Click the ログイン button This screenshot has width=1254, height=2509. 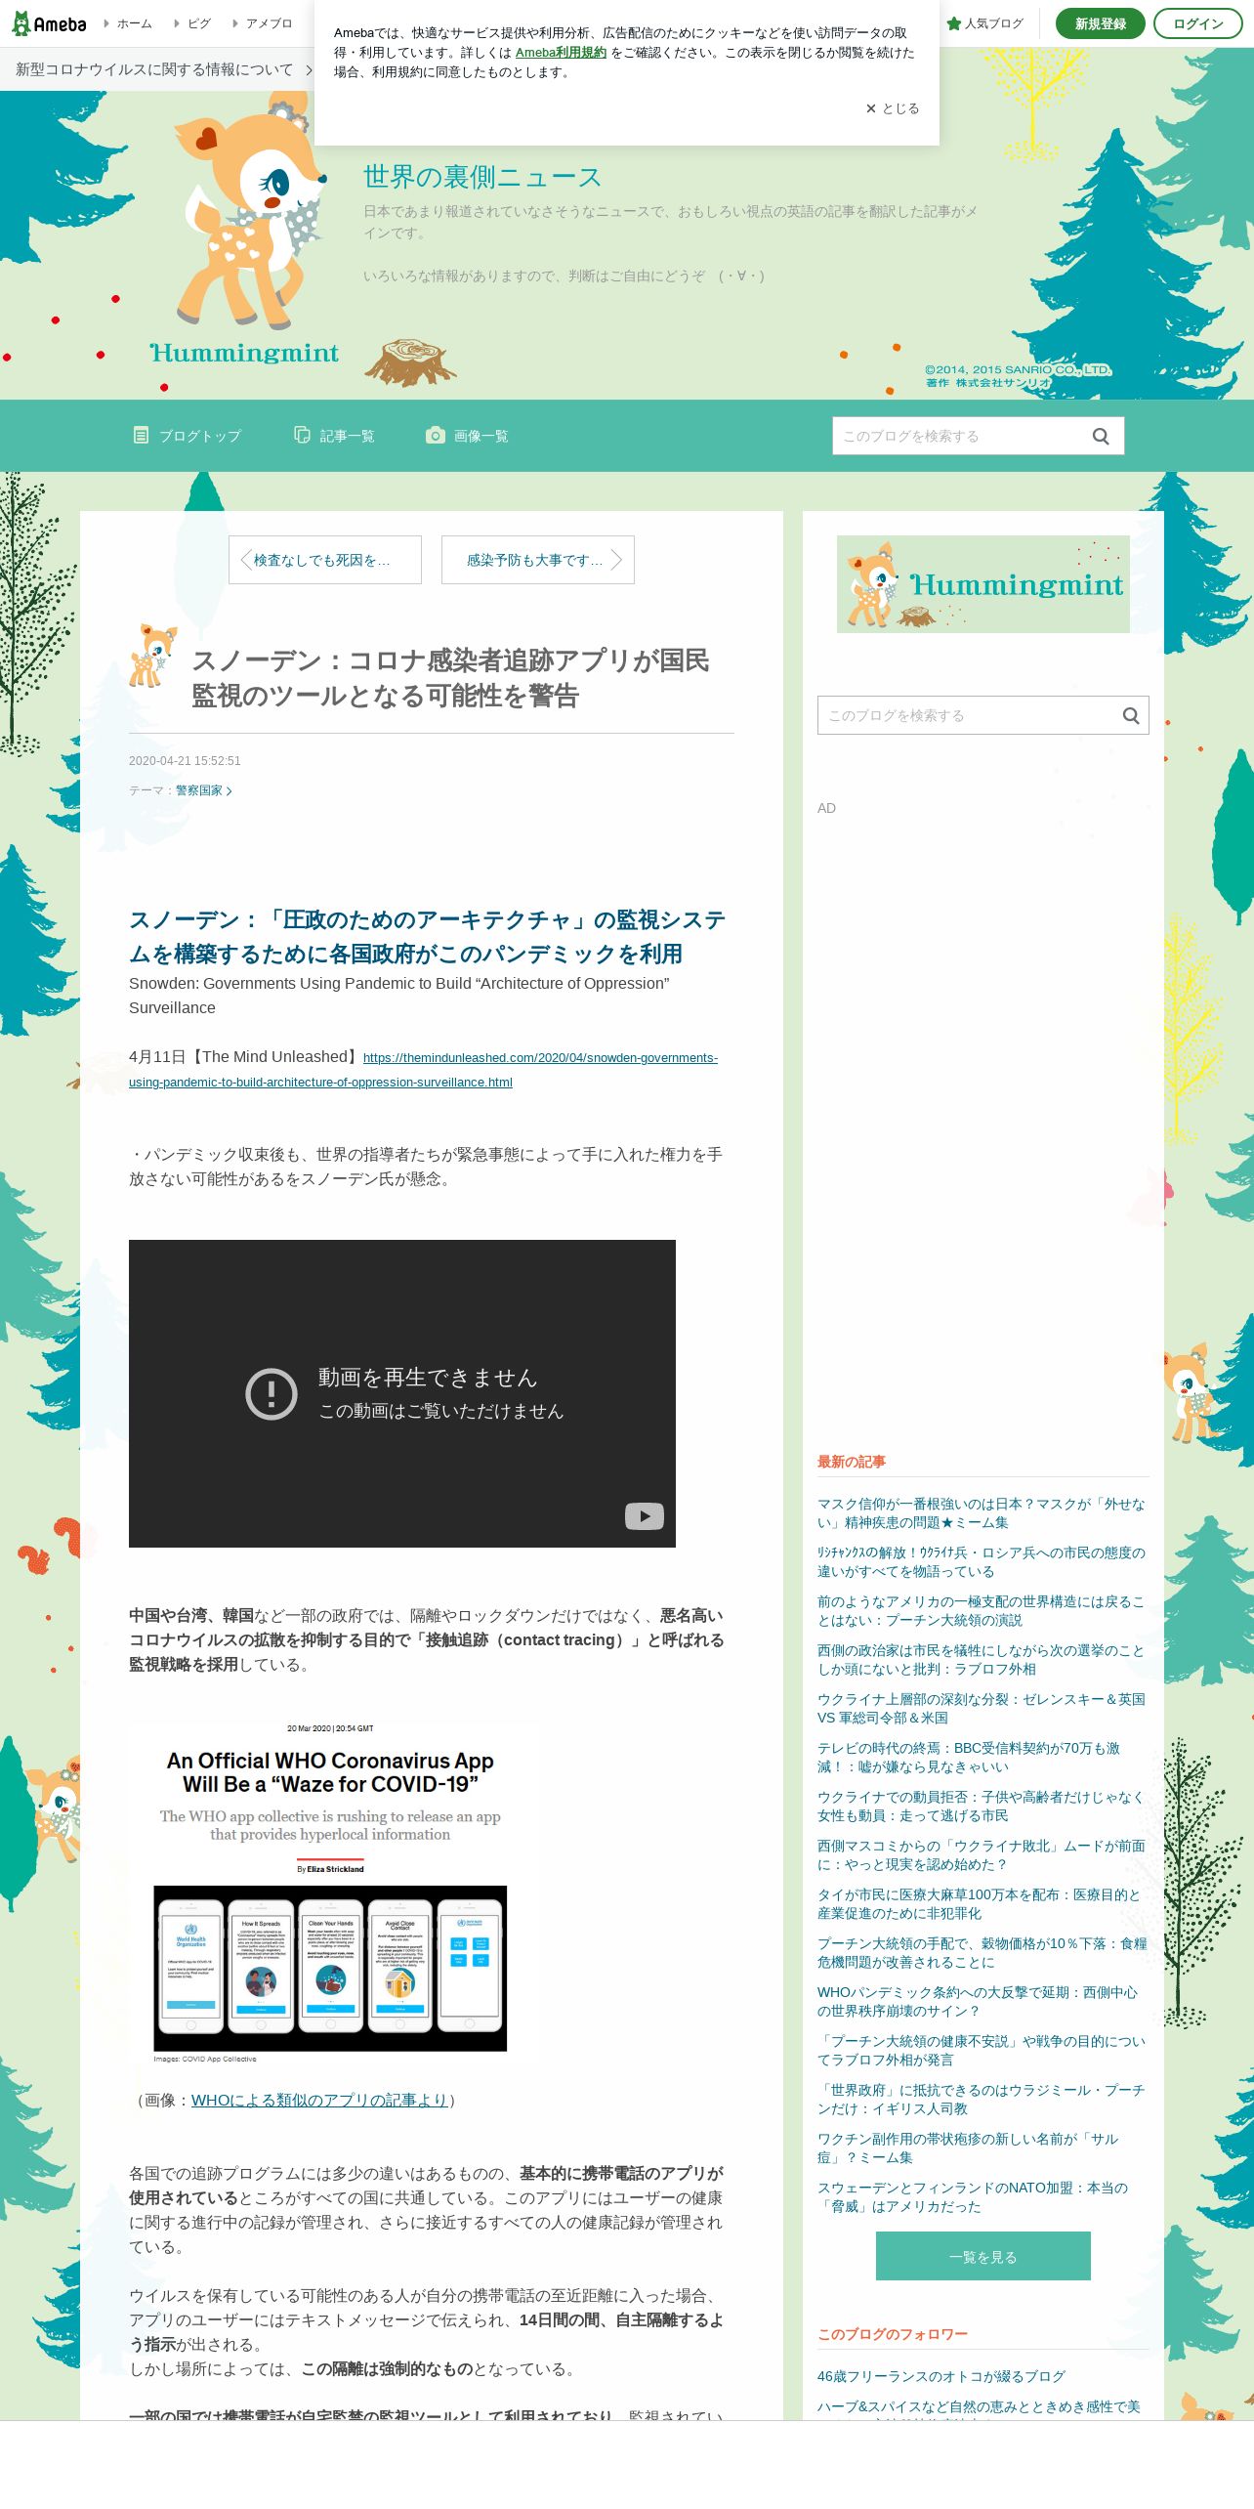(x=1198, y=23)
